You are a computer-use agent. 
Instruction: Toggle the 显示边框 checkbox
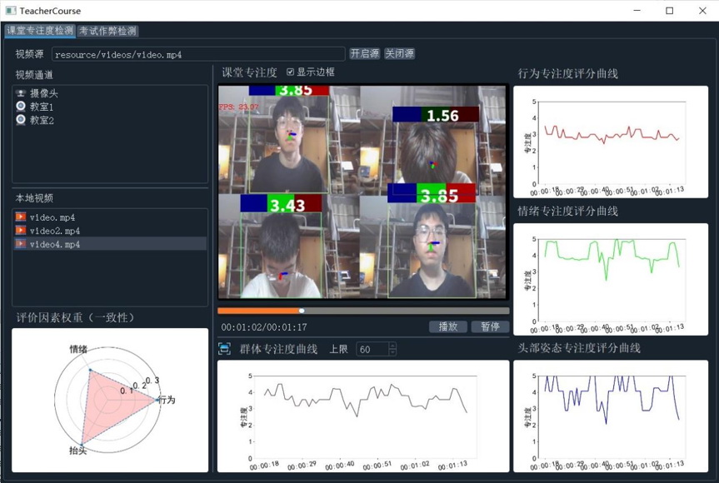(290, 72)
